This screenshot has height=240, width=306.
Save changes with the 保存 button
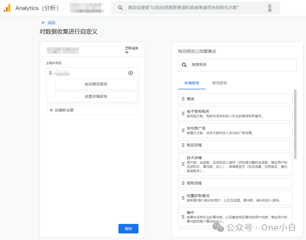(x=128, y=229)
